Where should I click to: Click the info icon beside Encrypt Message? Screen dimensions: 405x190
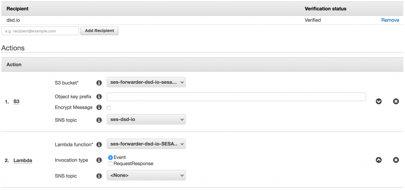click(99, 107)
